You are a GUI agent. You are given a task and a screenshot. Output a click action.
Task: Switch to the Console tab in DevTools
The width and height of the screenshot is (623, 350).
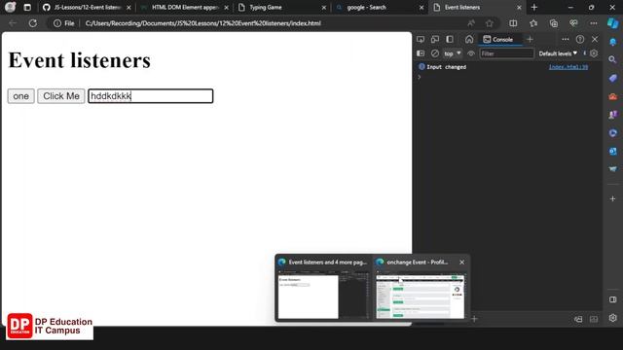[498, 39]
